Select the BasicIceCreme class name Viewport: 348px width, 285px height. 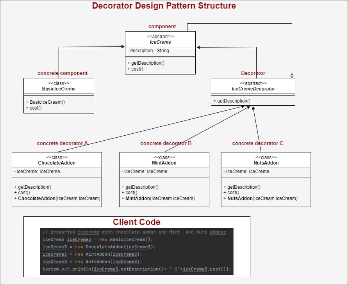tap(59, 89)
